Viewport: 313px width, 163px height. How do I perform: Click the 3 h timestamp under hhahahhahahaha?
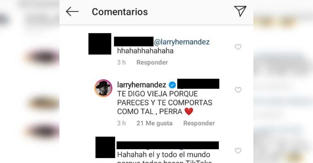tap(121, 62)
